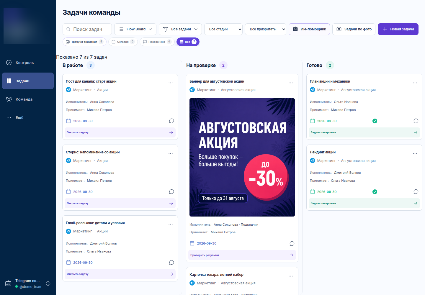Open comments on 'План акции и механики'
425x295 pixels.
tap(416, 121)
